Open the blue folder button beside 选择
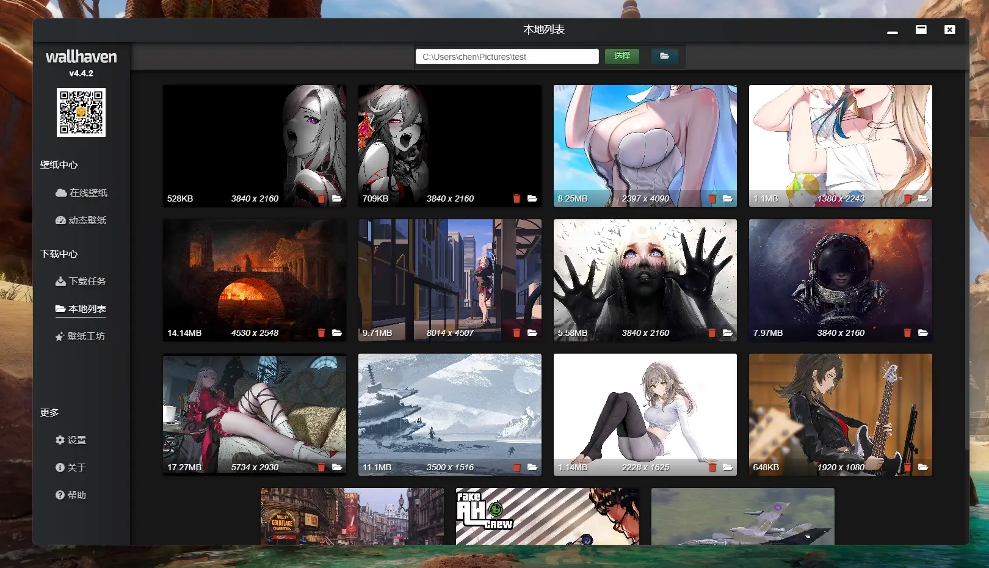989x568 pixels. coord(664,56)
